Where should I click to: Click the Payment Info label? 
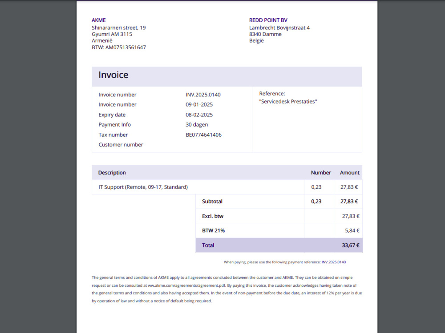pos(114,125)
